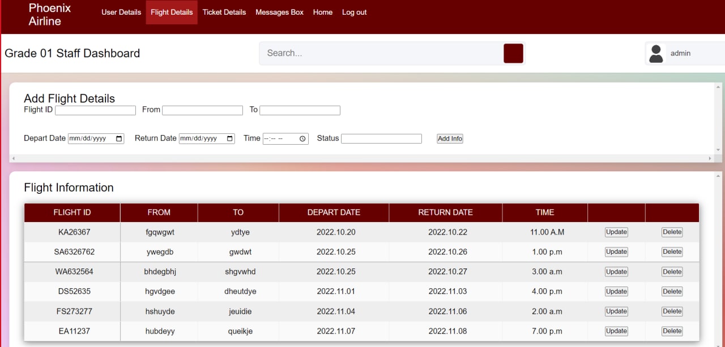This screenshot has width=725, height=347.
Task: Click the Add Info button
Action: pos(450,138)
